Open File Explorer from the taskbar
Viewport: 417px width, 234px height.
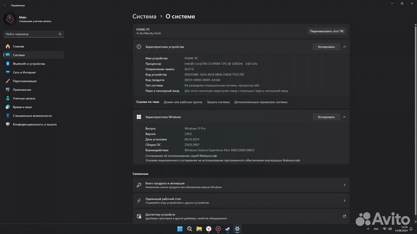(x=199, y=229)
